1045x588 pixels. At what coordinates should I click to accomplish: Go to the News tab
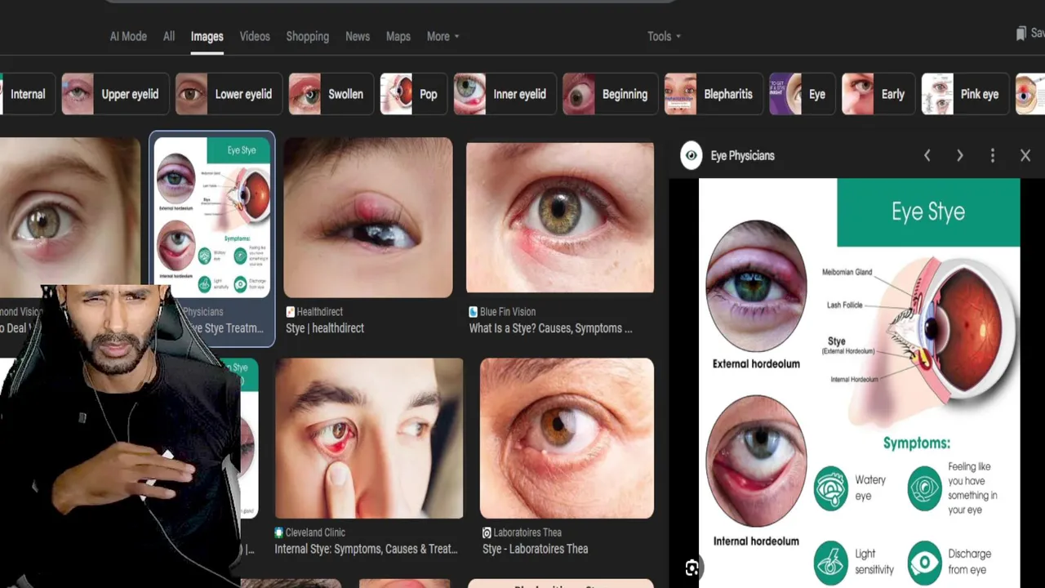click(x=358, y=37)
